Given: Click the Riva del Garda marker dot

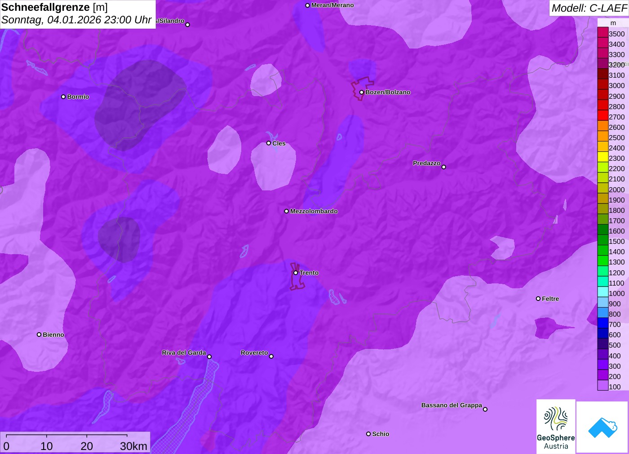Looking at the screenshot, I should point(209,357).
